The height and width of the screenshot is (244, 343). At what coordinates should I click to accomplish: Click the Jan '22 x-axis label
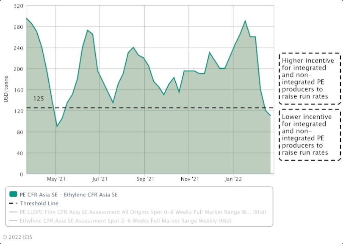233,179
